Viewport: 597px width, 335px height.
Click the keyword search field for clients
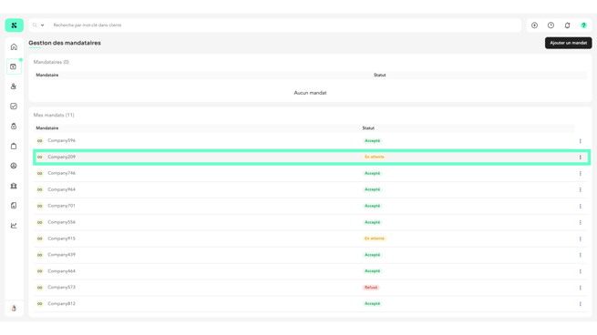285,25
